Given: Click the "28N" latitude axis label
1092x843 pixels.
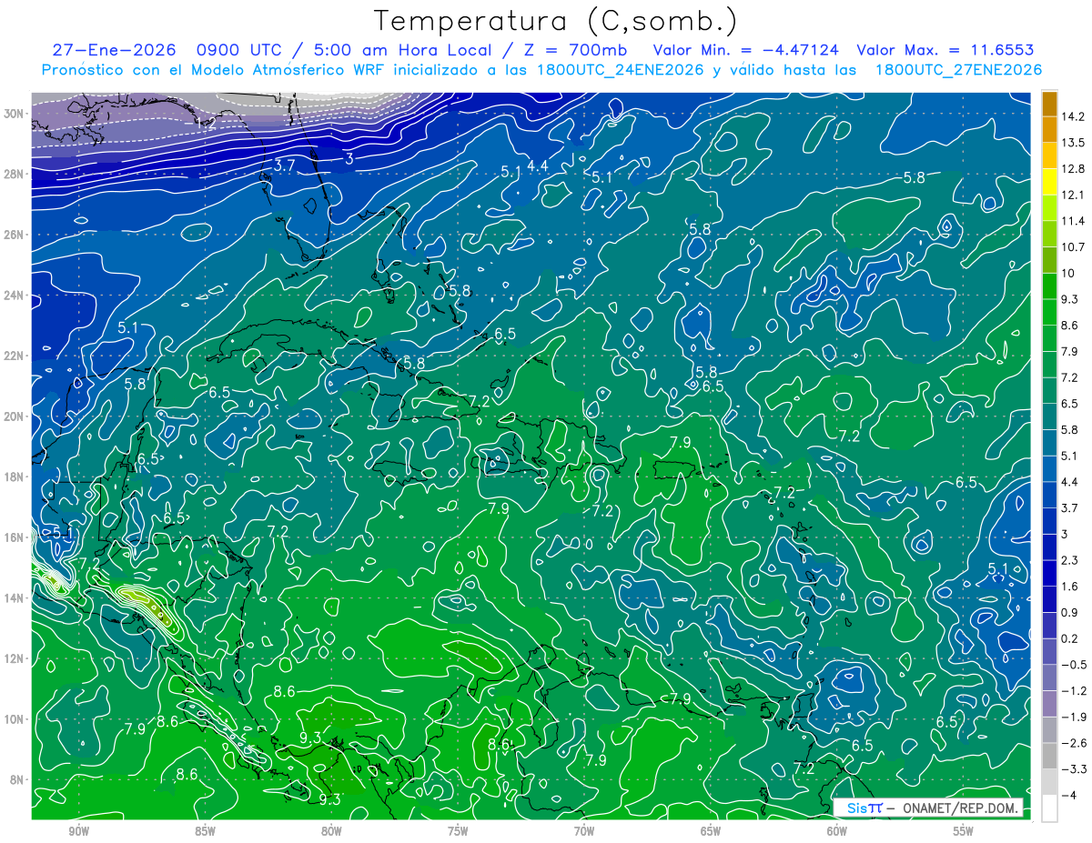Looking at the screenshot, I should point(15,174).
